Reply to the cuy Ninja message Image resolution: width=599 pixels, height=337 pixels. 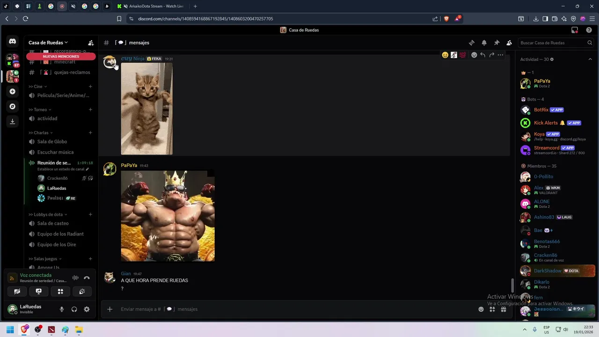pos(482,55)
